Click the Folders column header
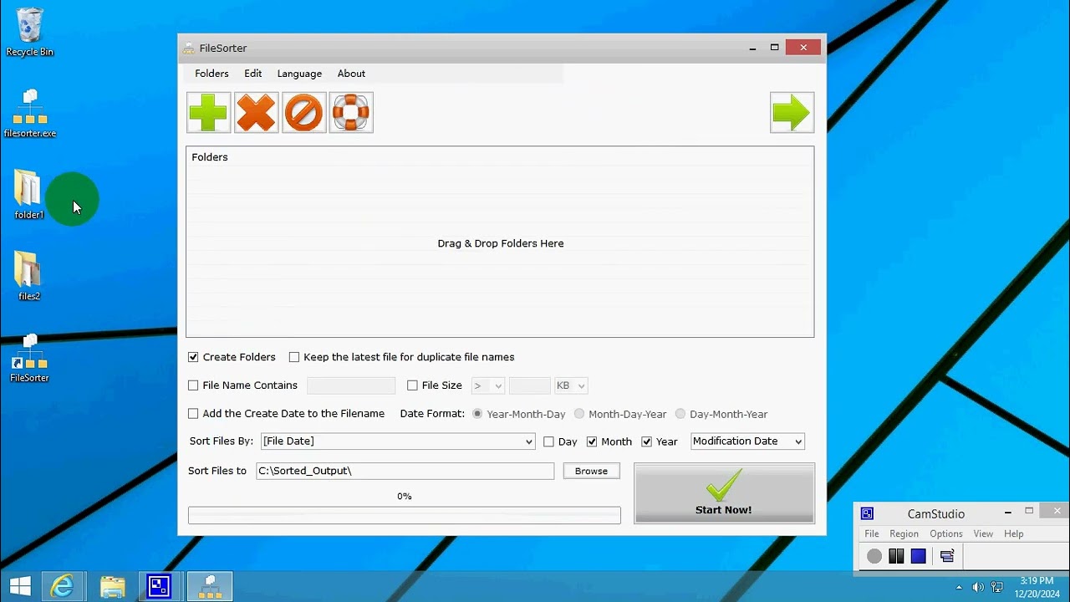The image size is (1070, 602). 210,157
